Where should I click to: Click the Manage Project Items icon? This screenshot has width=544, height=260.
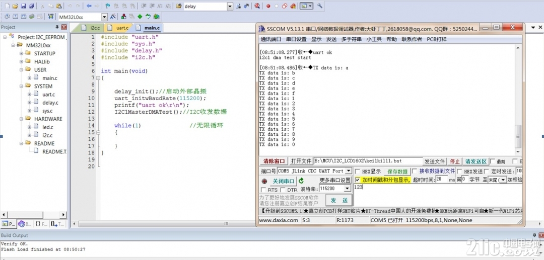tap(123, 16)
